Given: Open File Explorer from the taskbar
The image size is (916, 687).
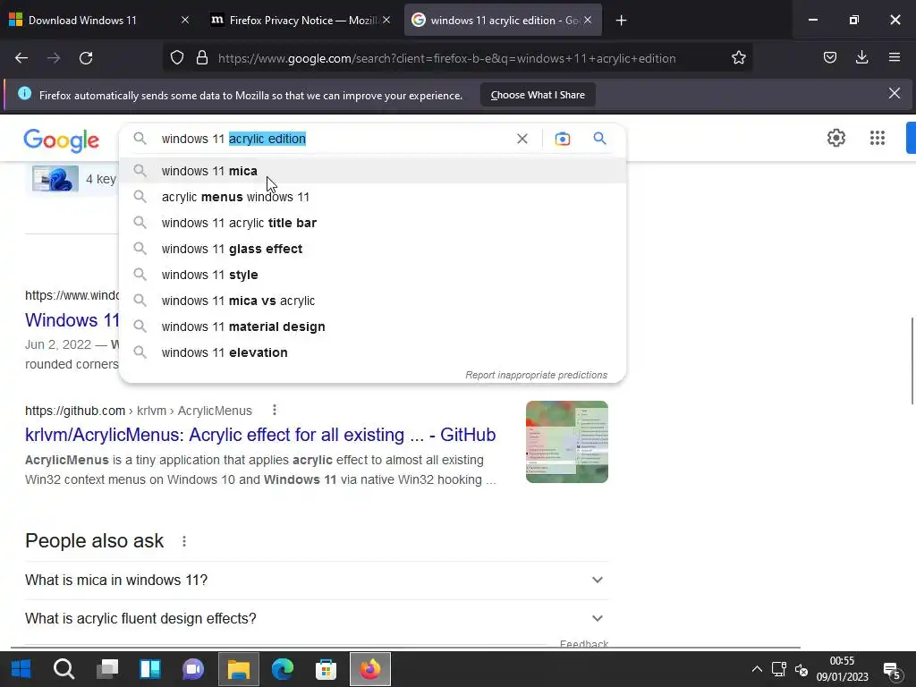Looking at the screenshot, I should 238,669.
